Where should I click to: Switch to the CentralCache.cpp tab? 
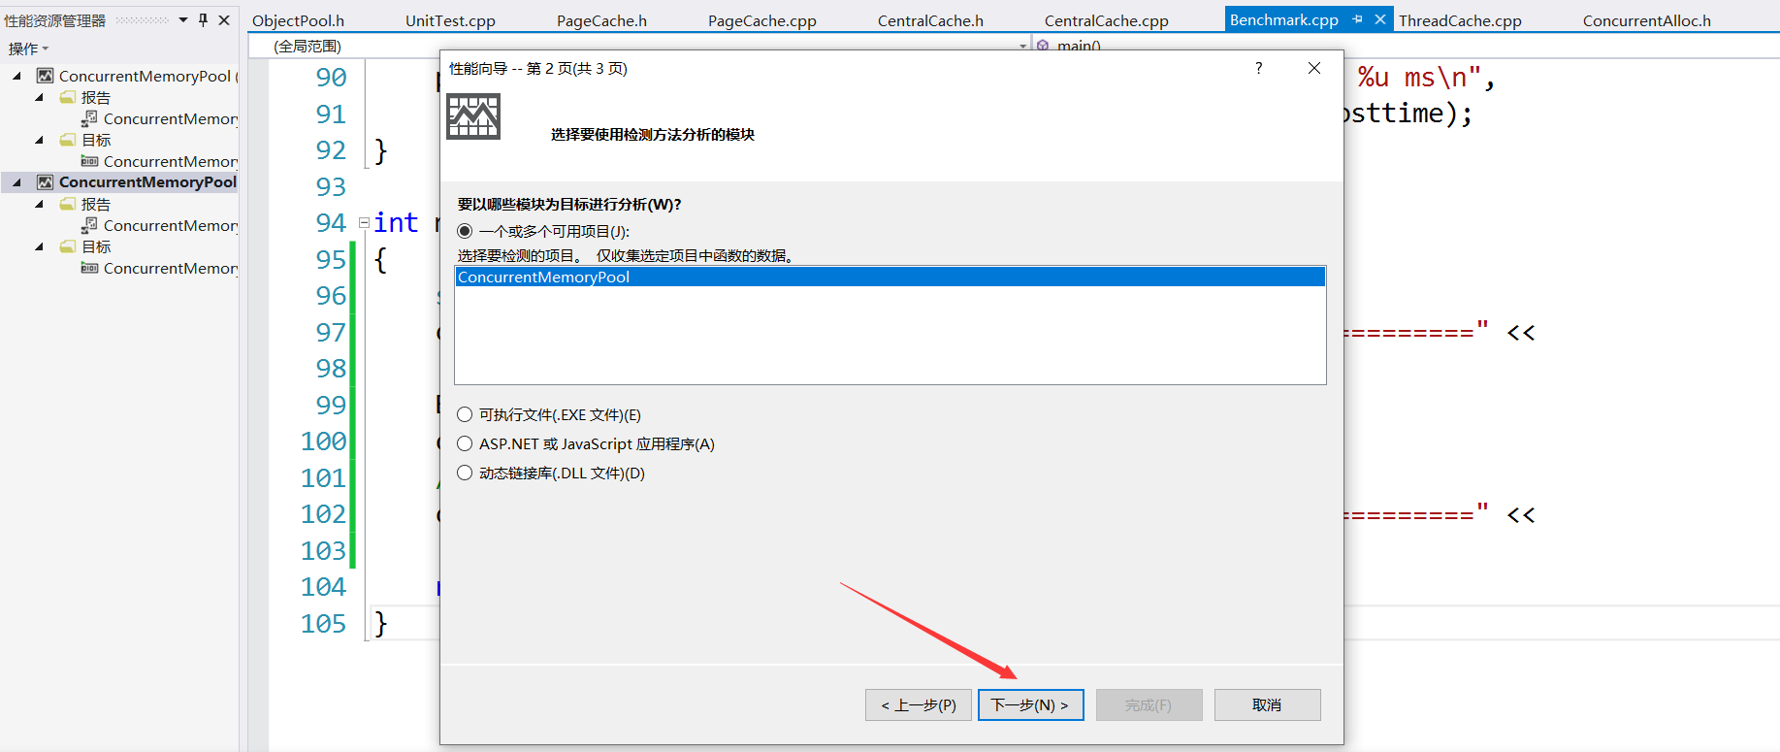click(x=1106, y=20)
